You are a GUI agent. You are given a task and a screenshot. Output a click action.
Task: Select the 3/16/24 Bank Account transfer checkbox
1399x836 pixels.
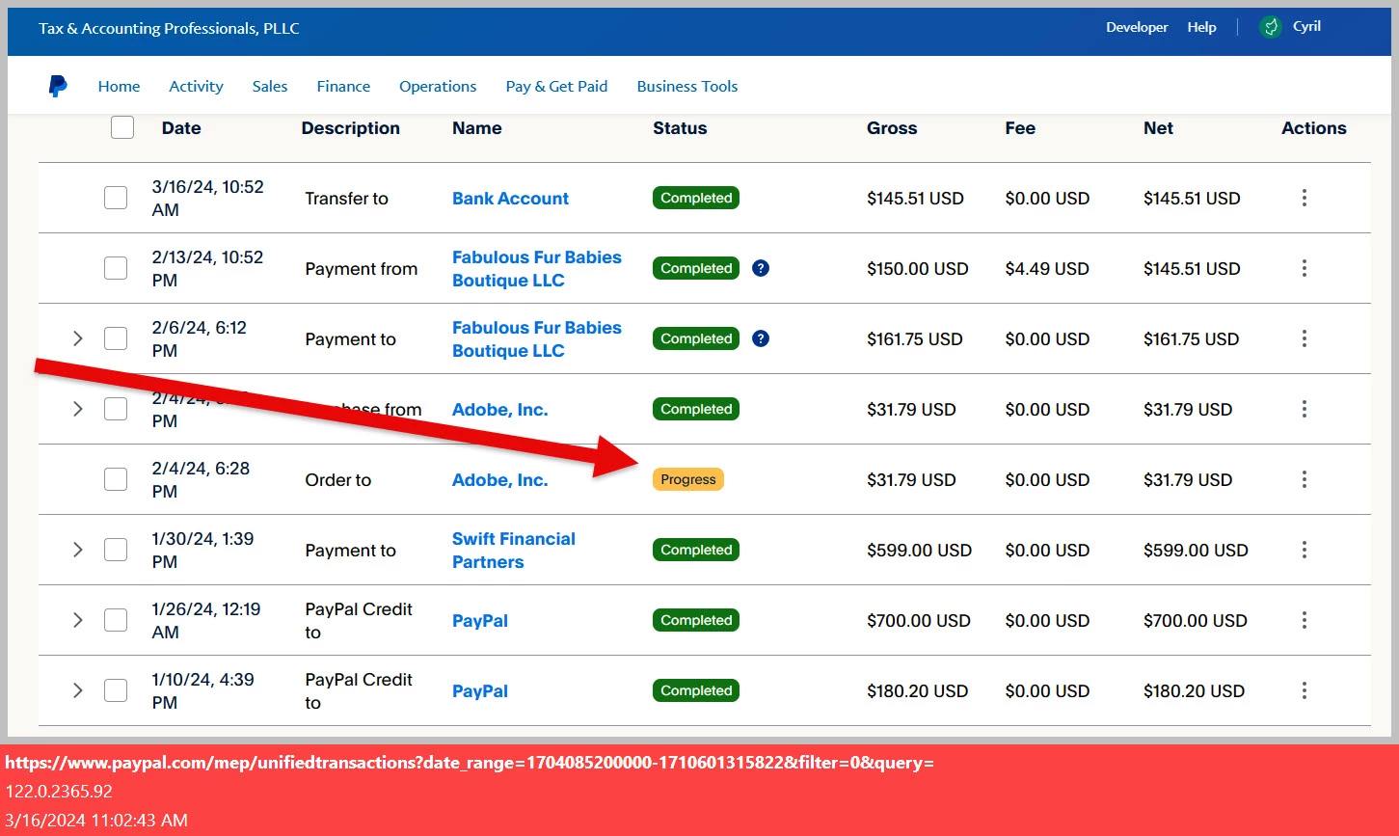116,198
